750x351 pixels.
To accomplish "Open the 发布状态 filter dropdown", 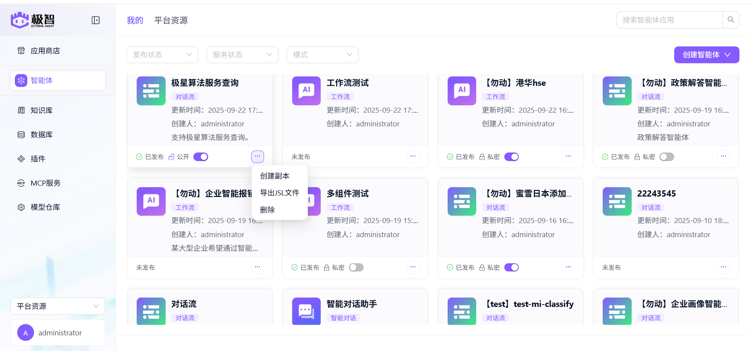I will coord(162,55).
